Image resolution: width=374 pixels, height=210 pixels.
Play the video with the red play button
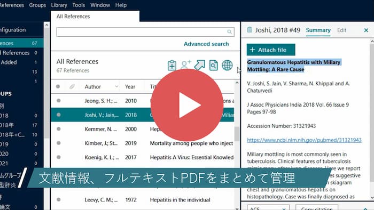click(x=187, y=105)
